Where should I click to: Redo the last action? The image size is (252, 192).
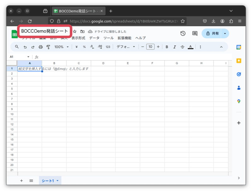click(33, 47)
